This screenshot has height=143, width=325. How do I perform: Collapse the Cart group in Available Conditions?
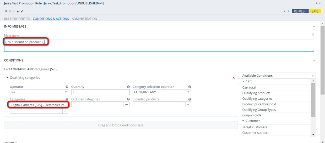click(x=243, y=81)
